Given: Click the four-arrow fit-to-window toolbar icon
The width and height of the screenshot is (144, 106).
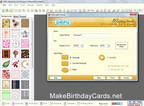Looking at the screenshot, I should (130, 11).
